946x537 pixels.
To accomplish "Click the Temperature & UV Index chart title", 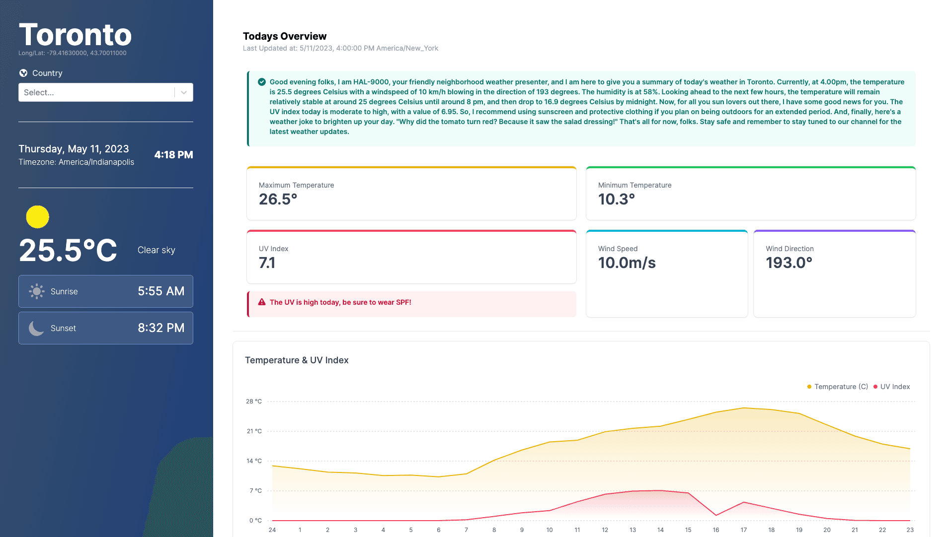I will coord(297,360).
